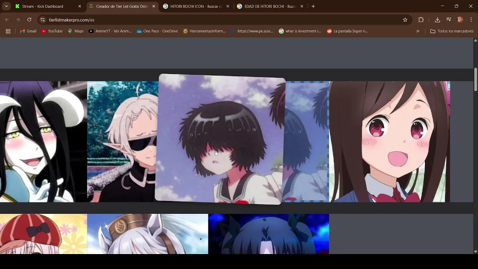Open the EDAD DE HITORI BOCHI tab
The image size is (478, 269).
tap(270, 6)
